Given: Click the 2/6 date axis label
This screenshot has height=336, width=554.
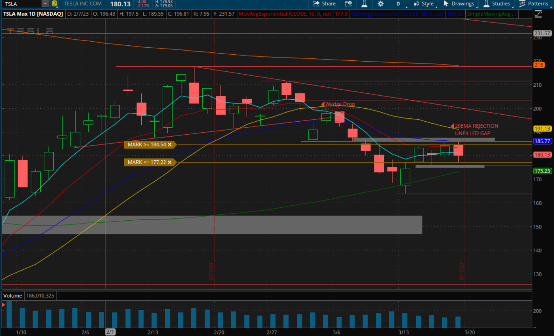Looking at the screenshot, I should (x=85, y=332).
